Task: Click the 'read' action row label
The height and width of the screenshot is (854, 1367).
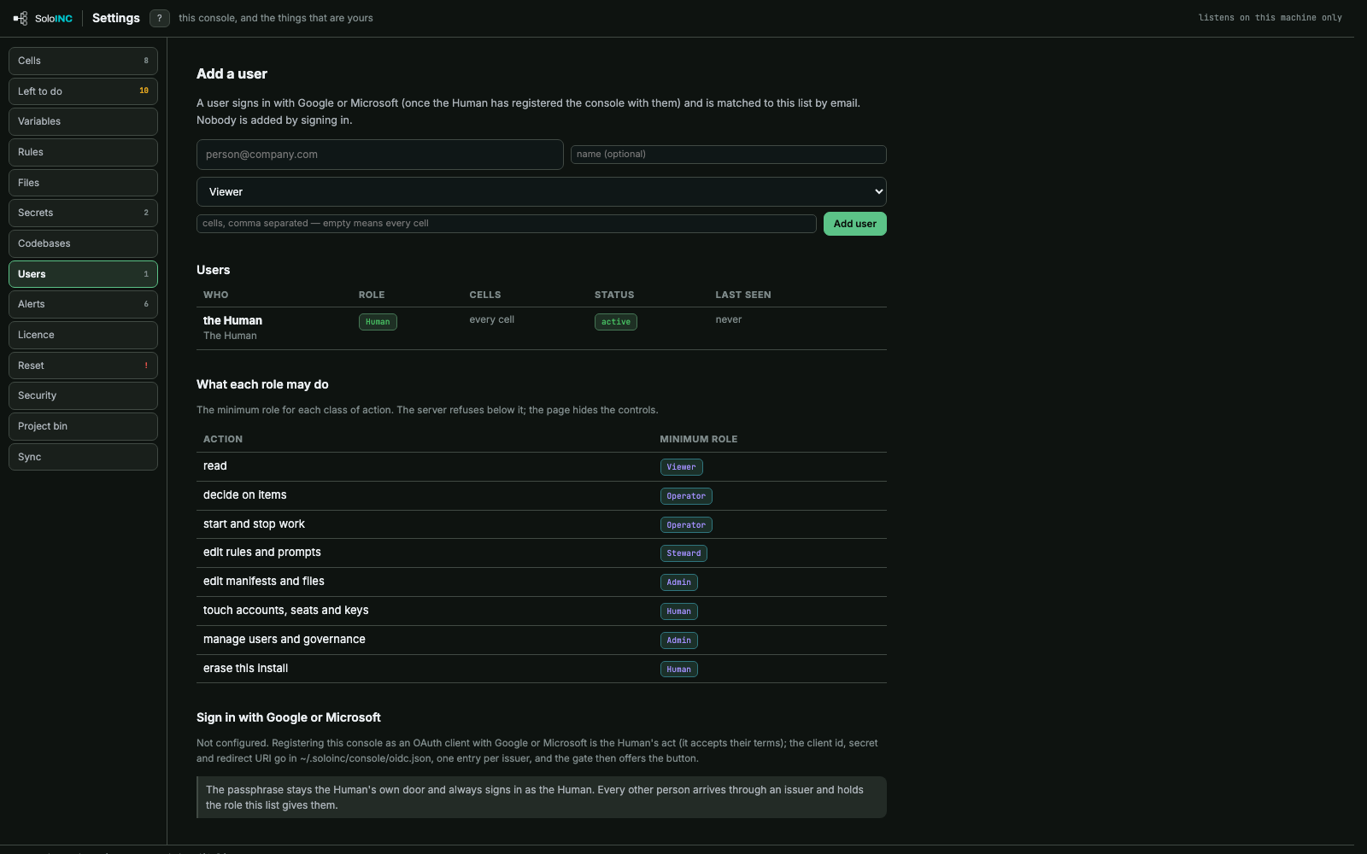Action: coord(215,466)
